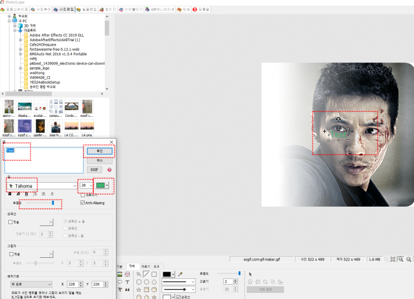The width and height of the screenshot is (414, 299).
Task: Click the italic text format icon
Action: pyautogui.click(x=18, y=194)
